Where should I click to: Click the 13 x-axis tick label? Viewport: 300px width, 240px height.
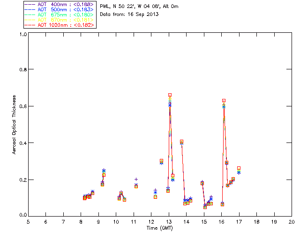169,222
